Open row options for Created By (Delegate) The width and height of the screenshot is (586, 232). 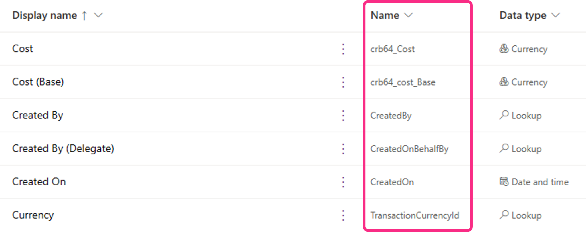343,149
